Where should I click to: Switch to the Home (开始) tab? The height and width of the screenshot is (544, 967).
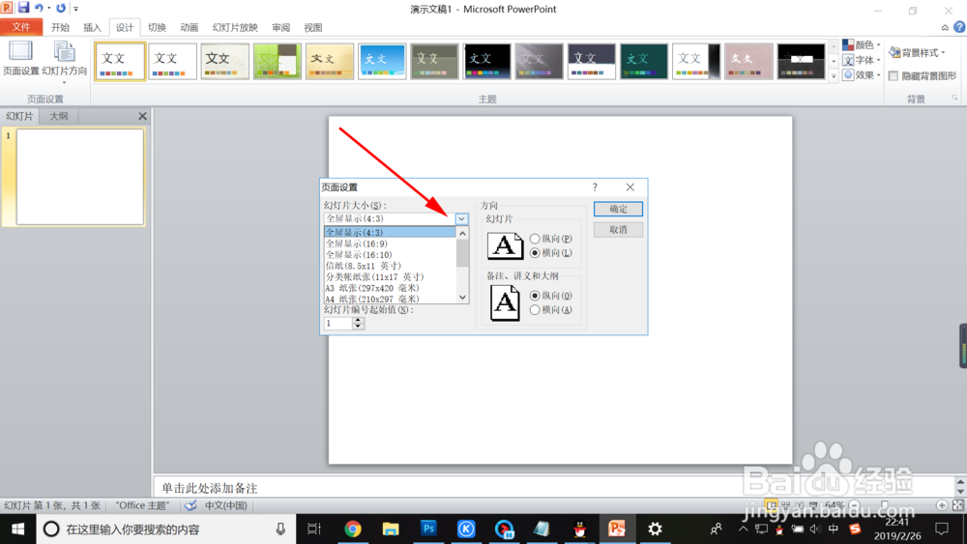click(x=60, y=27)
